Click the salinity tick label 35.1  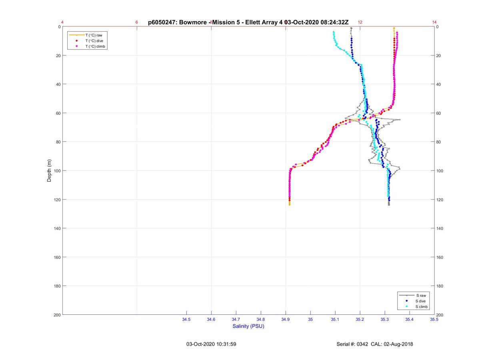pos(335,320)
